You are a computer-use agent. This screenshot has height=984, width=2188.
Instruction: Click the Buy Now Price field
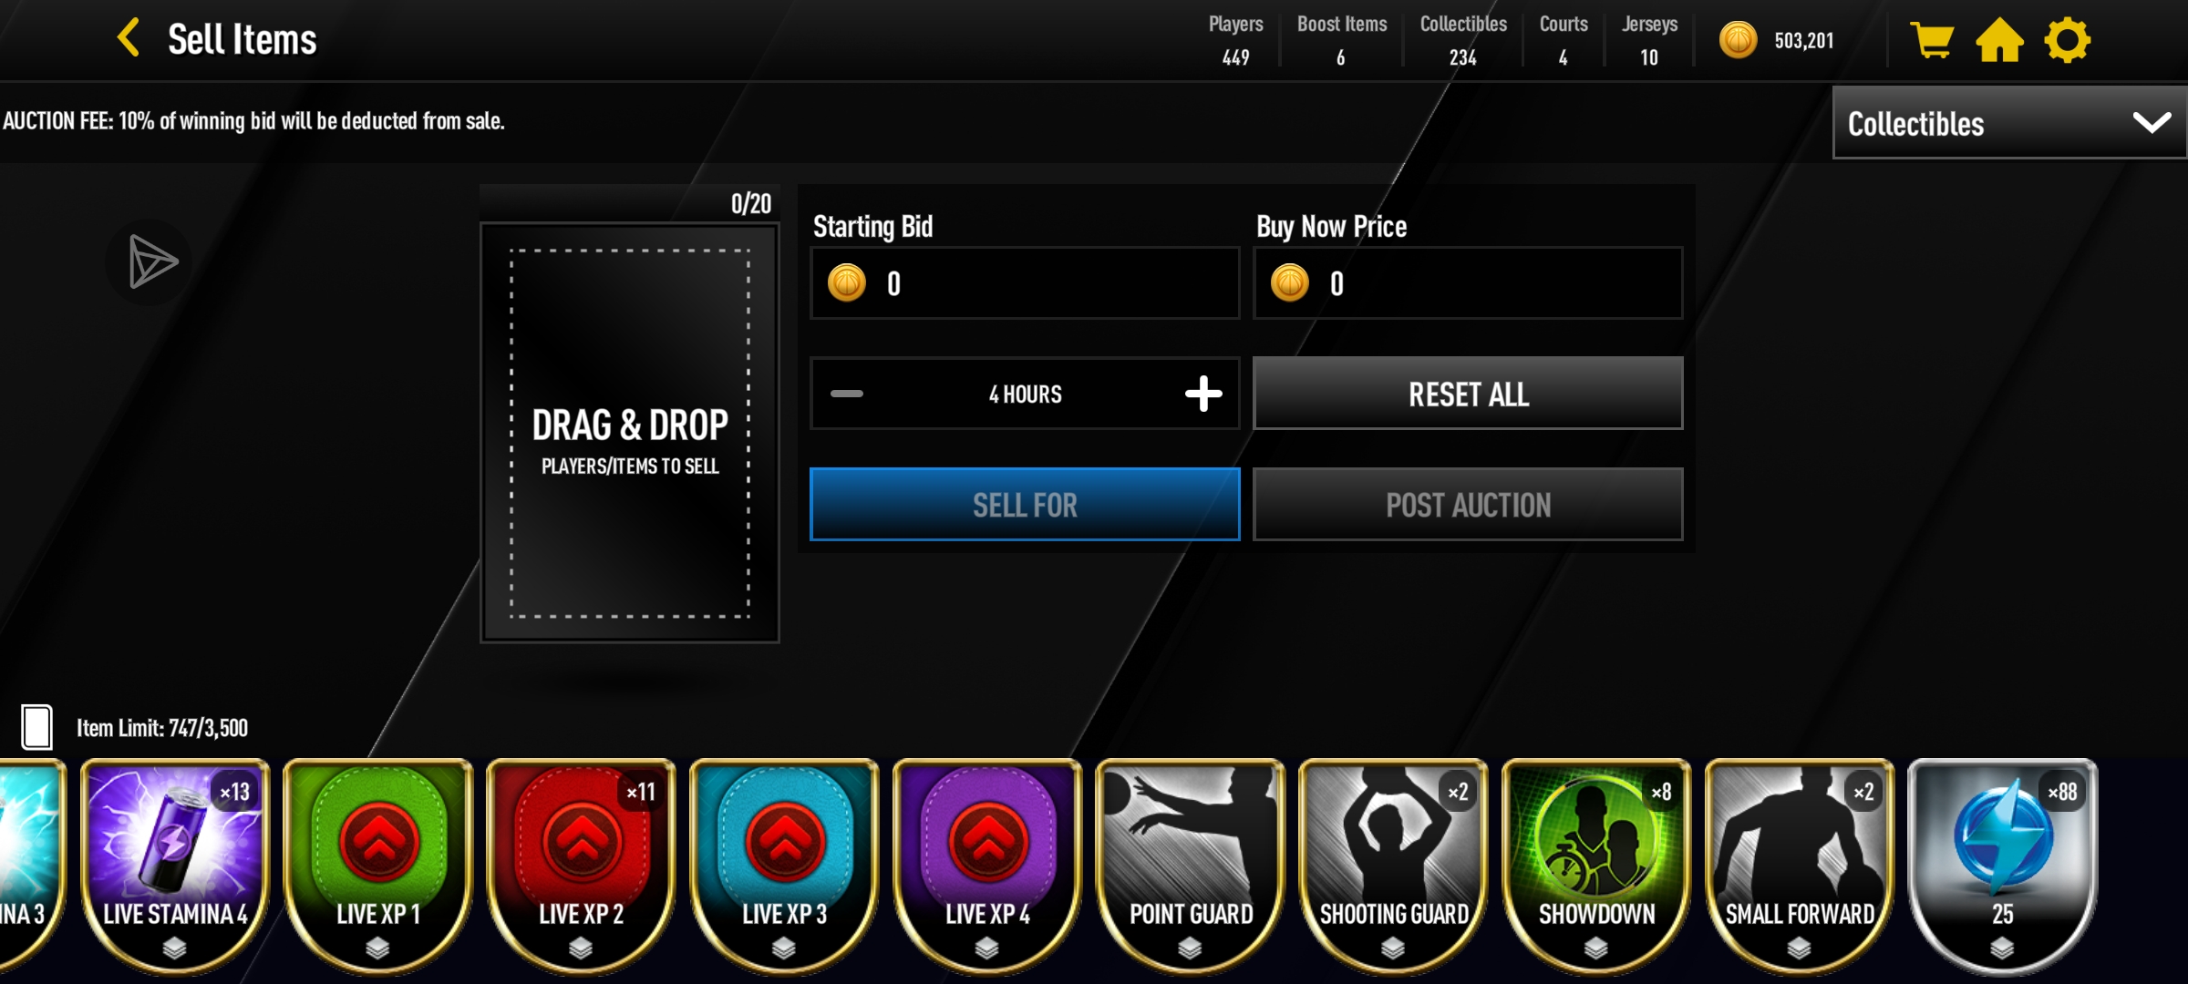coord(1468,283)
